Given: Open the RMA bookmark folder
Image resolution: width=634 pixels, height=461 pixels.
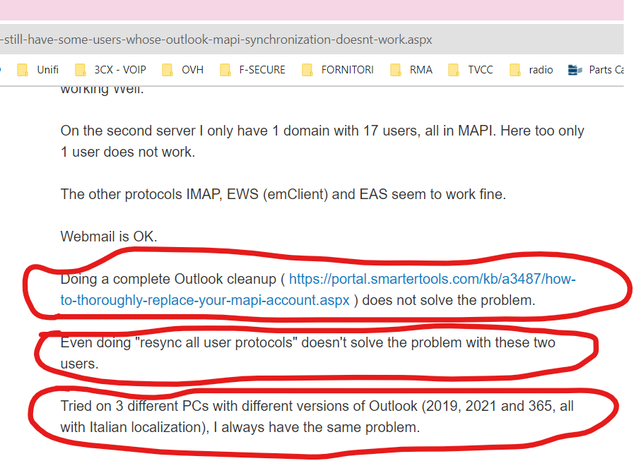Looking at the screenshot, I should tap(412, 70).
